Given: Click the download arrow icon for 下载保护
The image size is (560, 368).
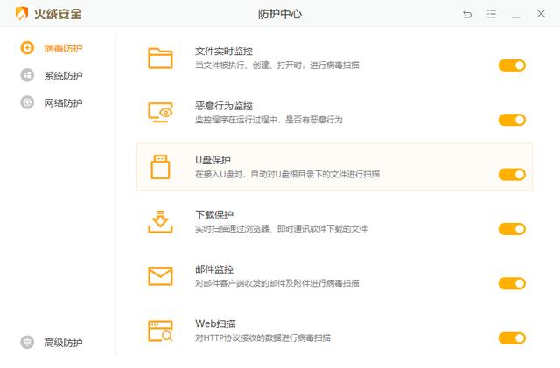Looking at the screenshot, I should point(160,221).
